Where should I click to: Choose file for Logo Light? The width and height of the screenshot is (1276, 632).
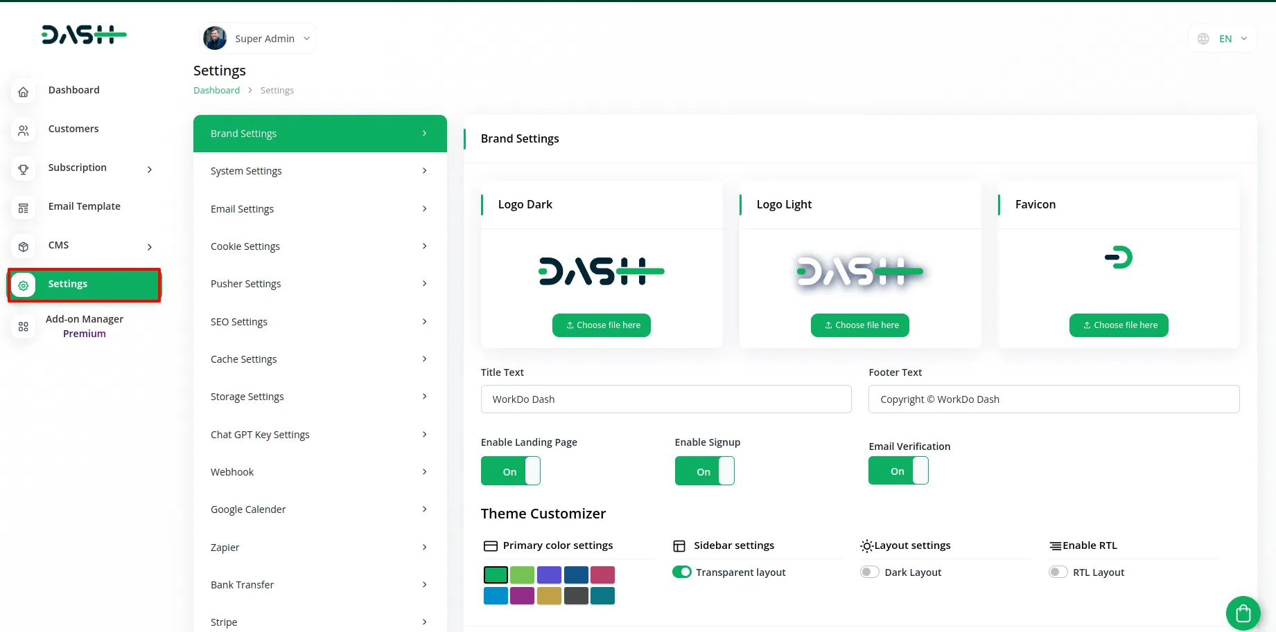pos(860,325)
